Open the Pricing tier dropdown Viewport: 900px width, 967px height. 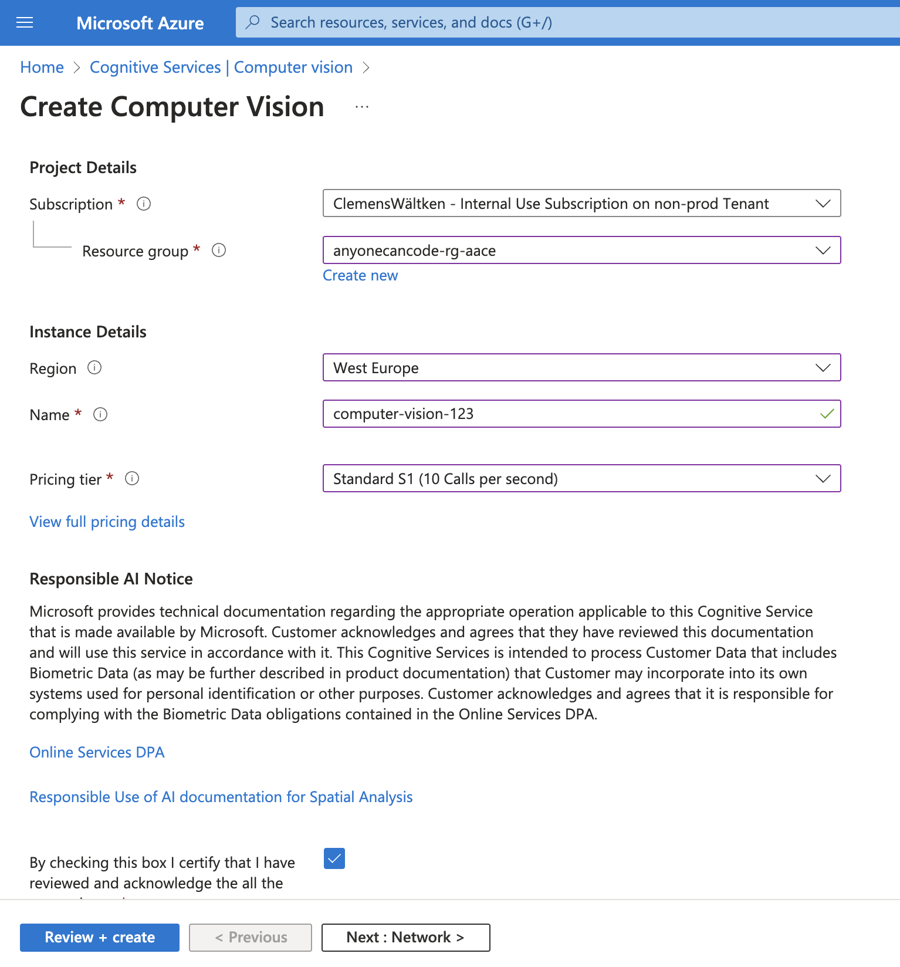pyautogui.click(x=823, y=478)
